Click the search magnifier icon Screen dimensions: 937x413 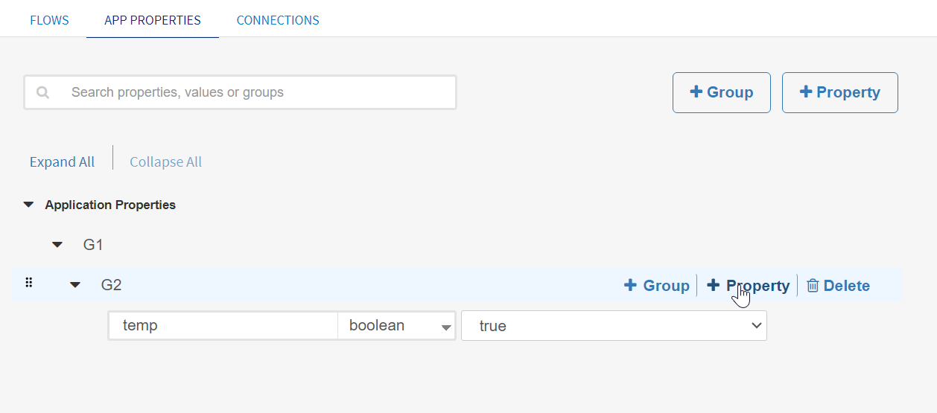[x=43, y=92]
